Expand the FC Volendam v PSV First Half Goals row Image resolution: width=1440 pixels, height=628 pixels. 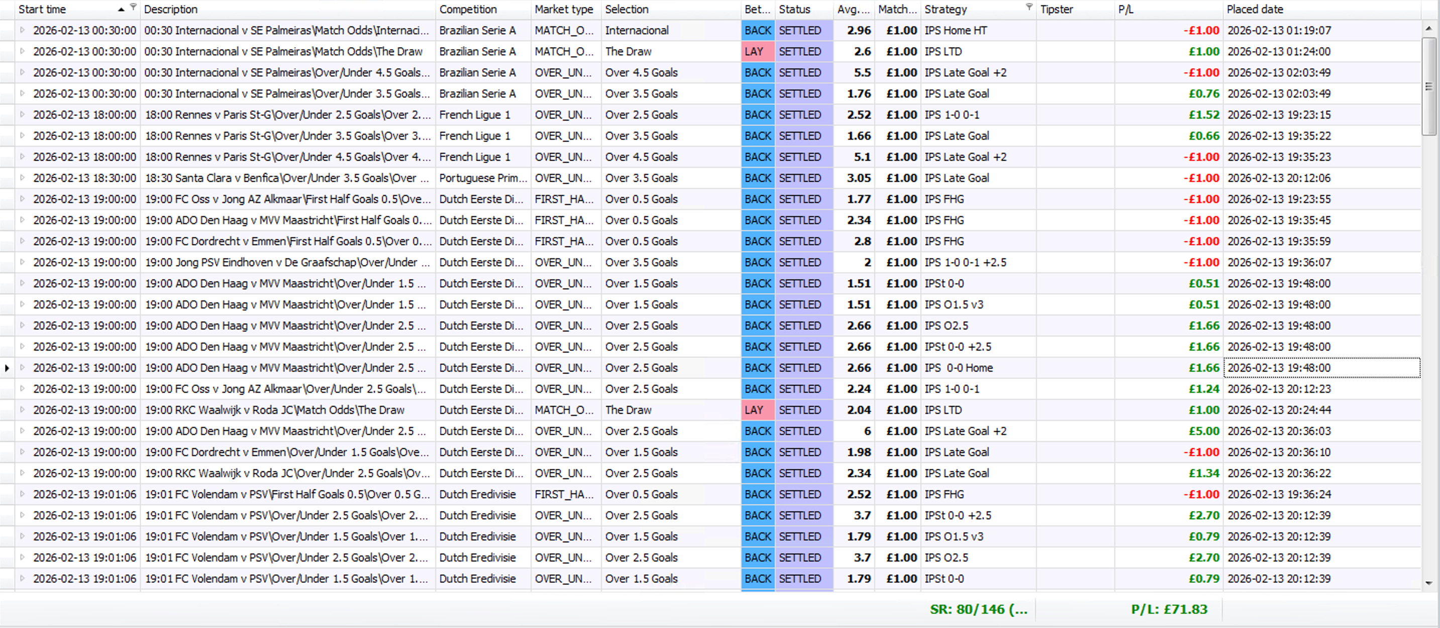coord(23,494)
